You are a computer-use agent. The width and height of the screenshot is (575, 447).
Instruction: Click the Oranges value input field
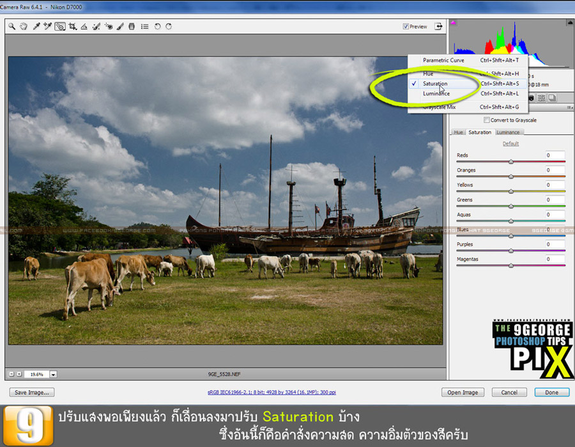[555, 170]
